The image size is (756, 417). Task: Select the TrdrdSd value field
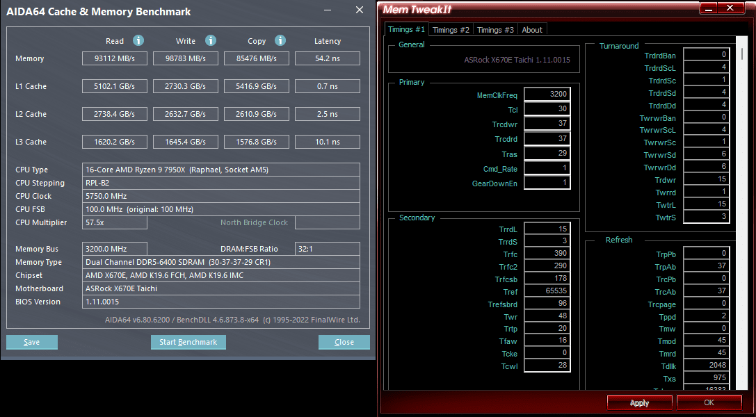point(707,92)
